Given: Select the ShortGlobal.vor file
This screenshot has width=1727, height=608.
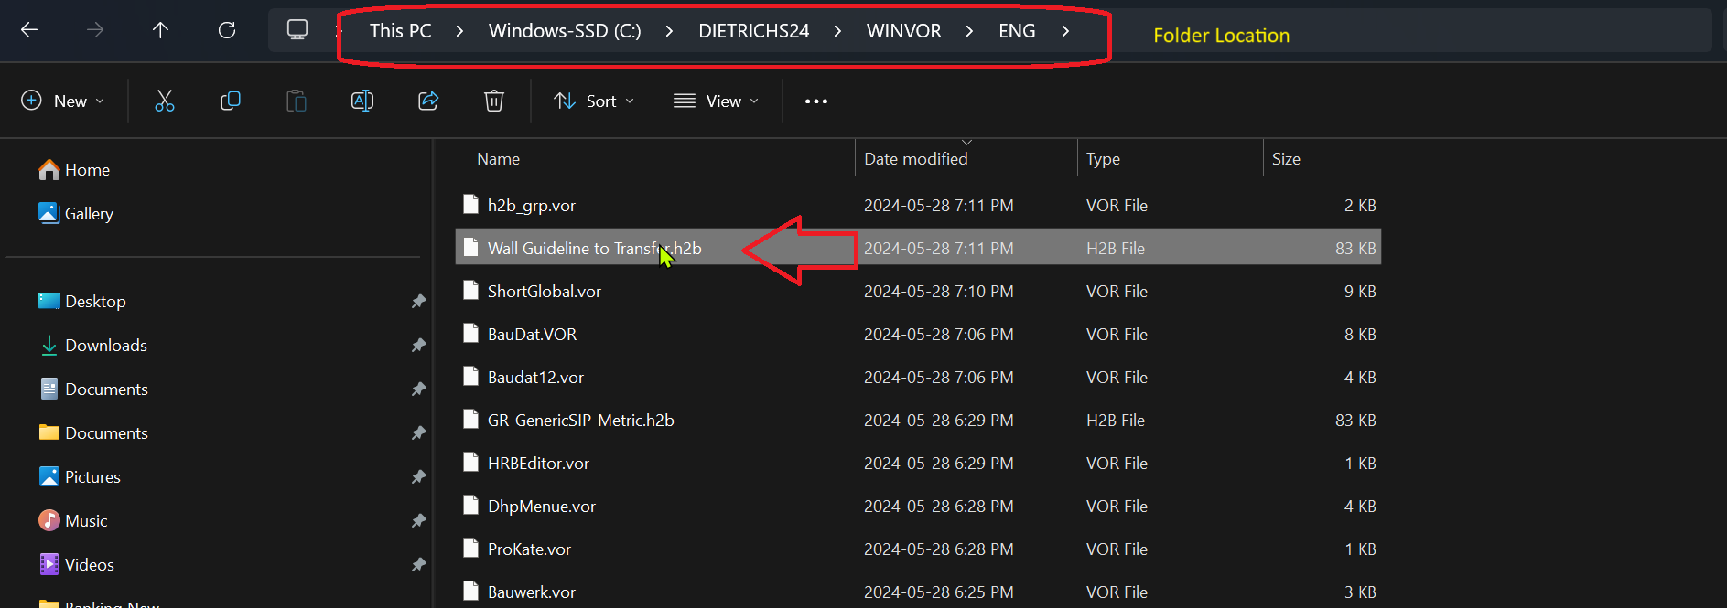Looking at the screenshot, I should [544, 291].
